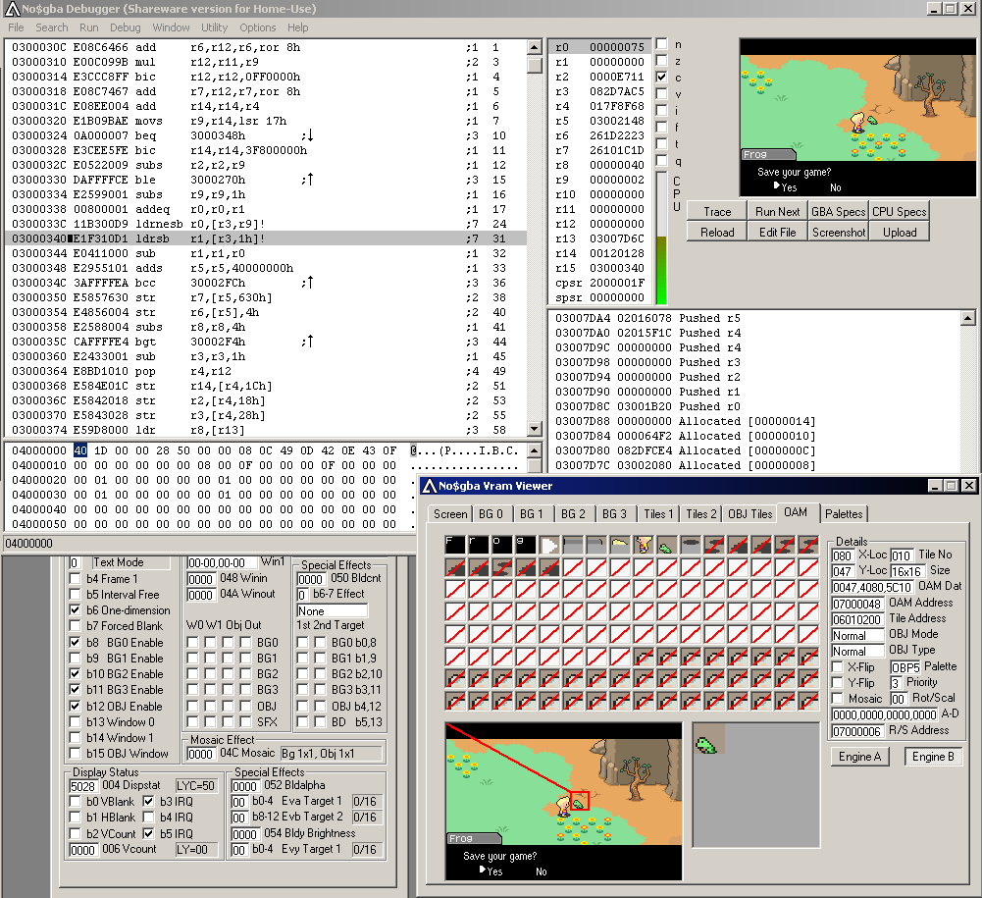Select the stack entry 'Pushed r5'
This screenshot has height=898, width=982.
pyautogui.click(x=709, y=318)
